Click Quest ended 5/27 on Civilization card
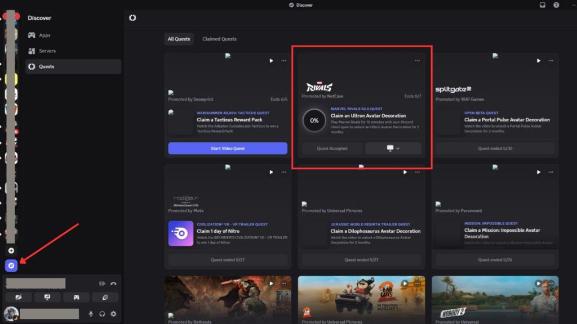Screen dimensions: 577x324 (228, 260)
